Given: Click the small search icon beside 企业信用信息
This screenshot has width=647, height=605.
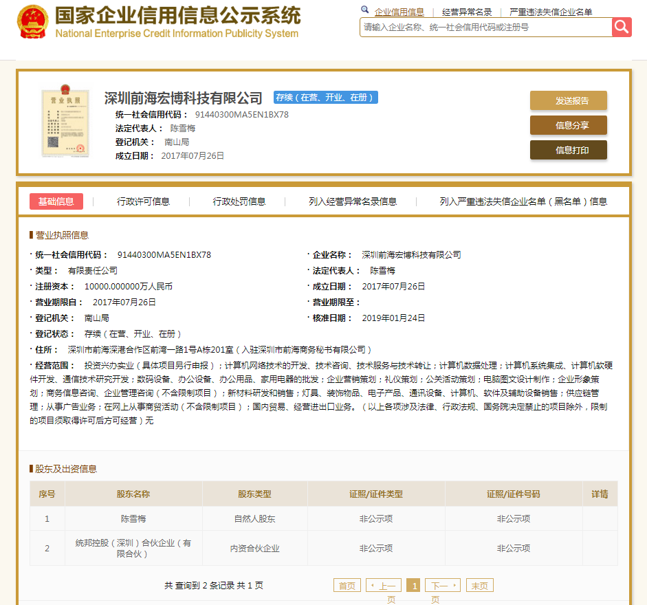Looking at the screenshot, I should [365, 11].
